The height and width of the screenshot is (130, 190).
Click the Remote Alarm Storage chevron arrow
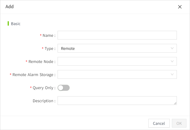172,74
